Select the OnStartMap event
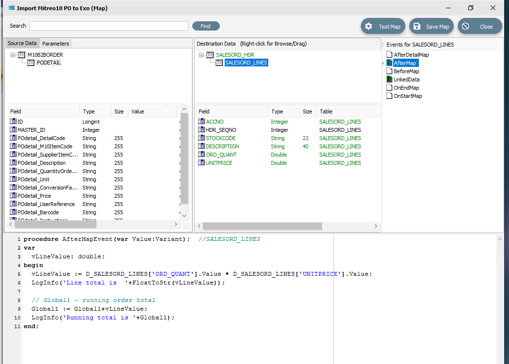This screenshot has height=364, width=509. pos(408,96)
